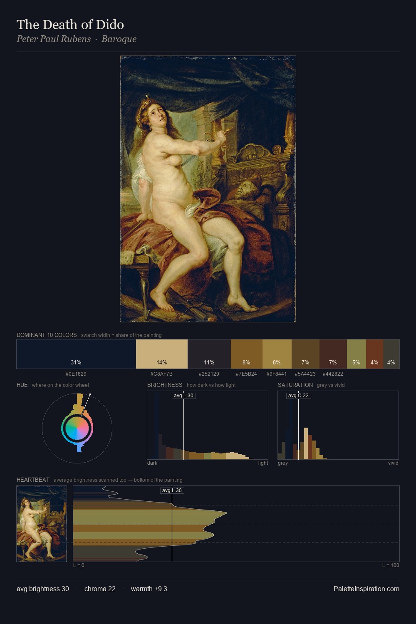This screenshot has width=416, height=624.
Task: Click the hex code #0E1829
Action: pyautogui.click(x=76, y=374)
